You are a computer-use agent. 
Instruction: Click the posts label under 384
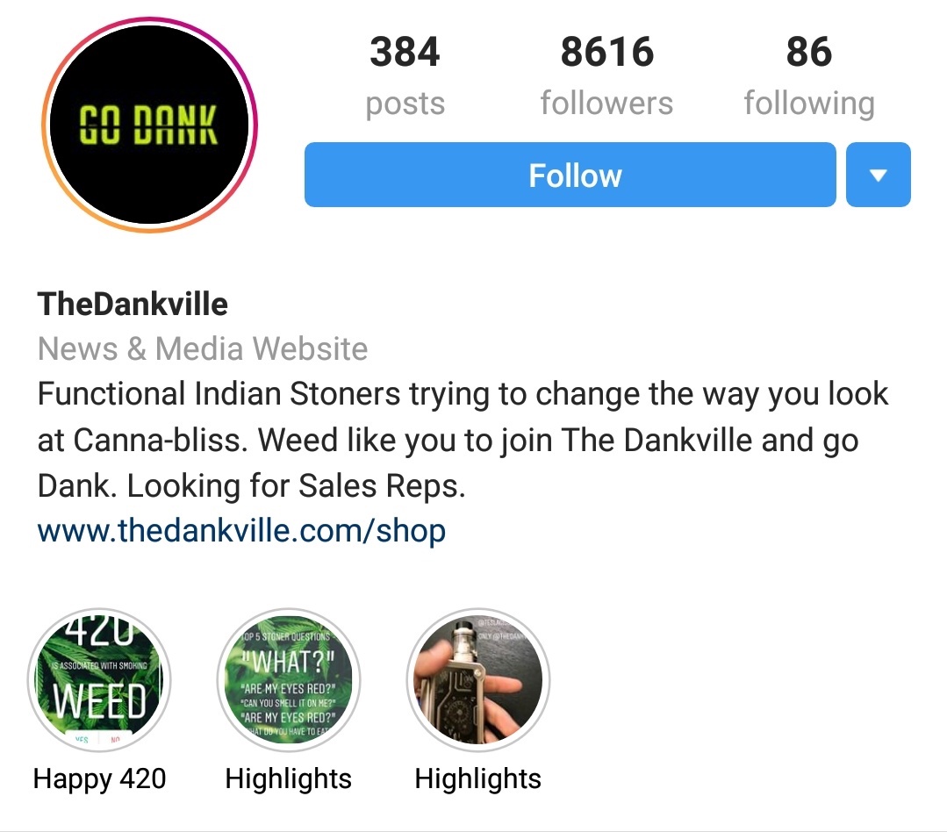405,104
